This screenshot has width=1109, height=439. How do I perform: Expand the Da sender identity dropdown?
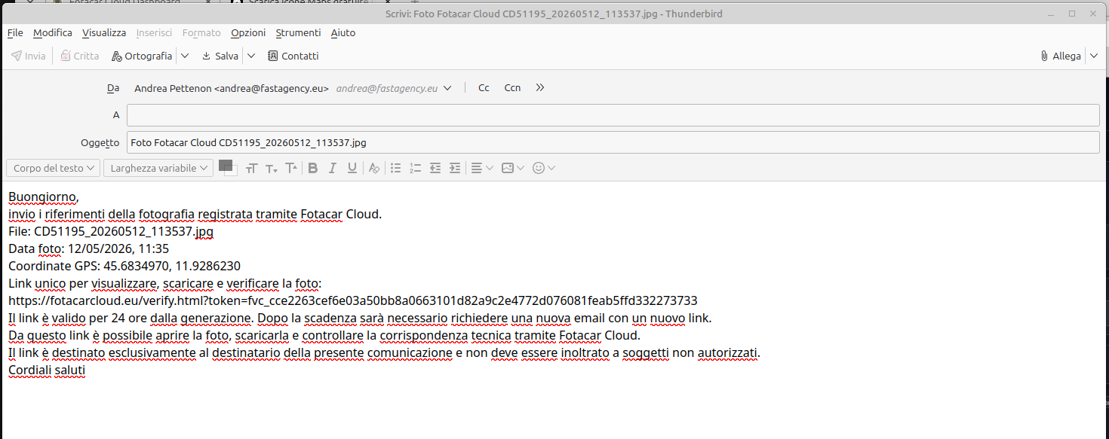[x=447, y=88]
